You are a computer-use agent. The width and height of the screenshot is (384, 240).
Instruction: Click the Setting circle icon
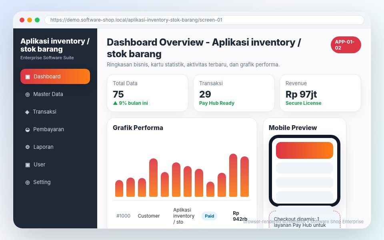[x=28, y=182]
